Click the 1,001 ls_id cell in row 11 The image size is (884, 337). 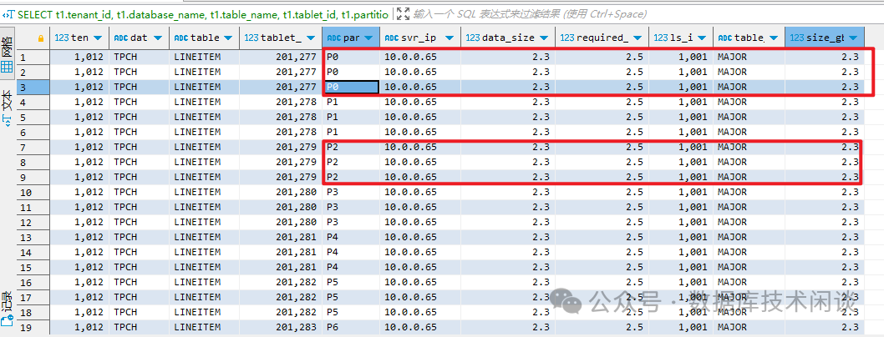(x=681, y=207)
